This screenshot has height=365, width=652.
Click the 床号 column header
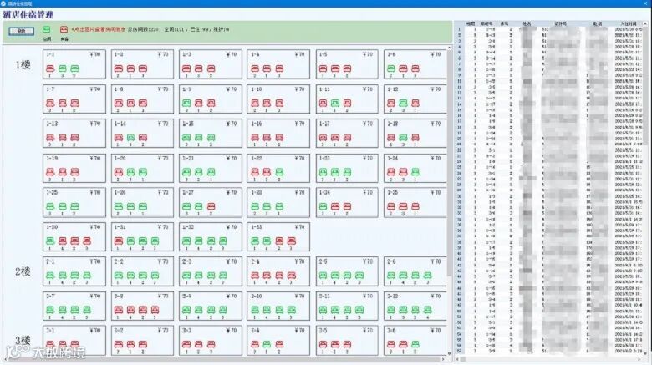(x=504, y=23)
